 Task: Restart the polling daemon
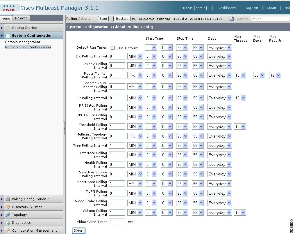coord(122,18)
